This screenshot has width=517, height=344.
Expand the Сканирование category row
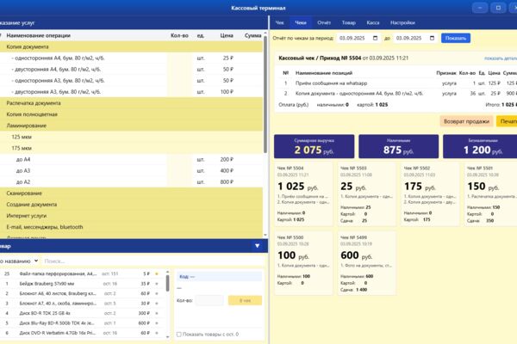[x=131, y=193]
